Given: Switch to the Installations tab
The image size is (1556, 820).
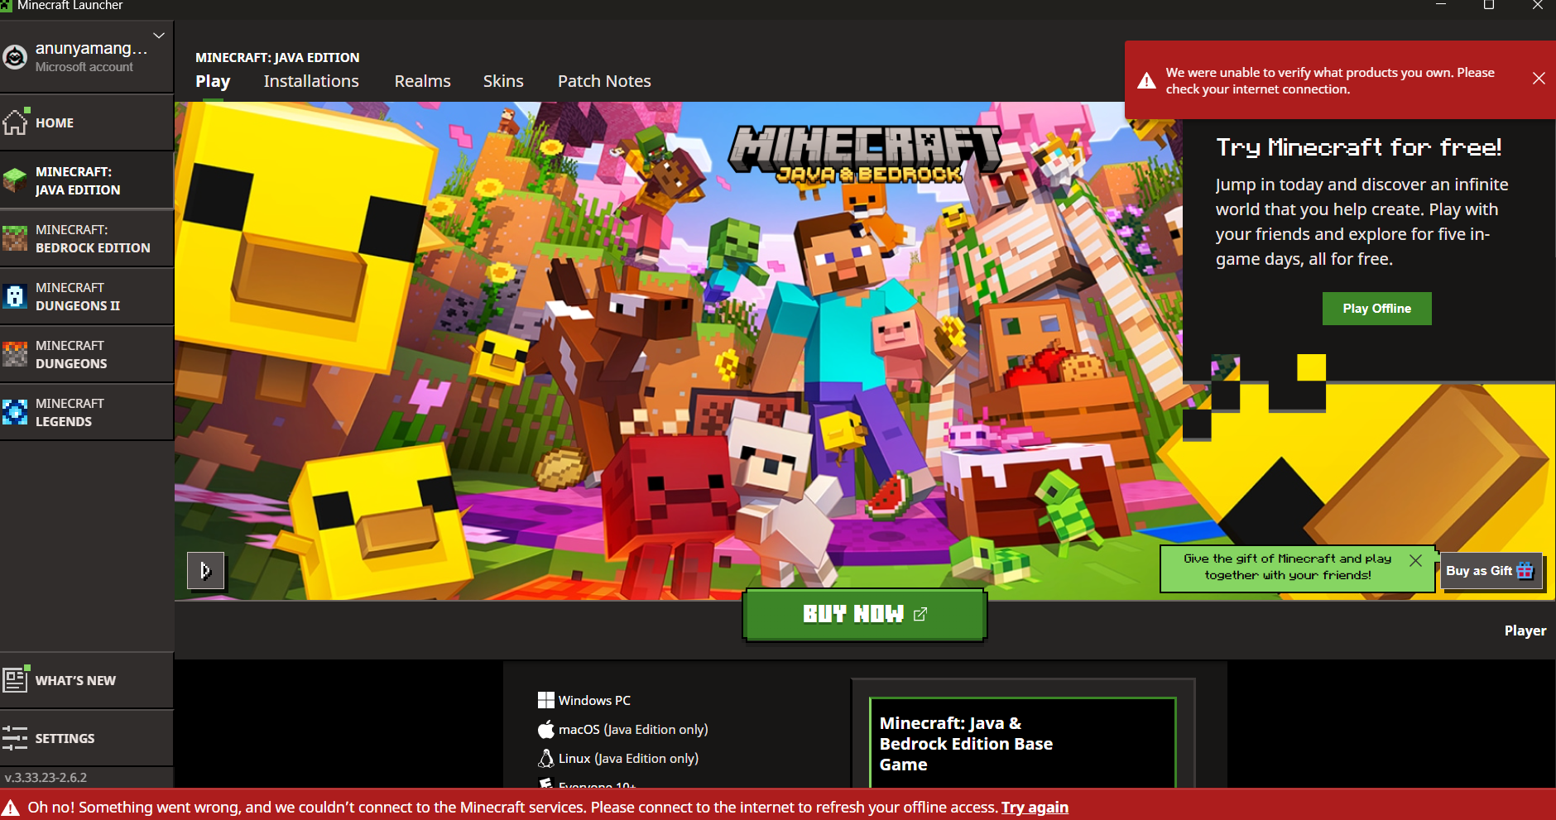Looking at the screenshot, I should point(311,81).
